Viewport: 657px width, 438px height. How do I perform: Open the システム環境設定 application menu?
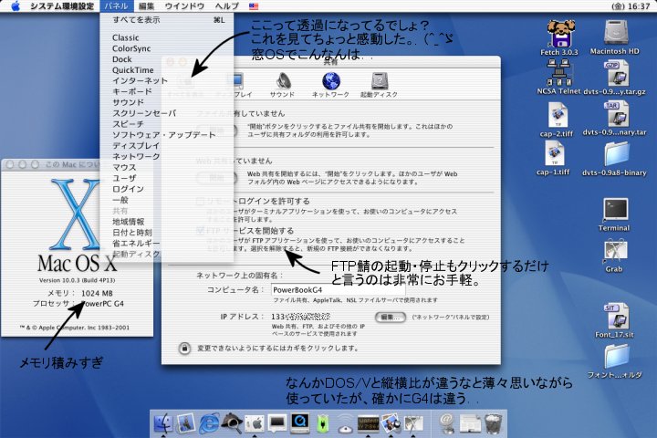pyautogui.click(x=62, y=5)
